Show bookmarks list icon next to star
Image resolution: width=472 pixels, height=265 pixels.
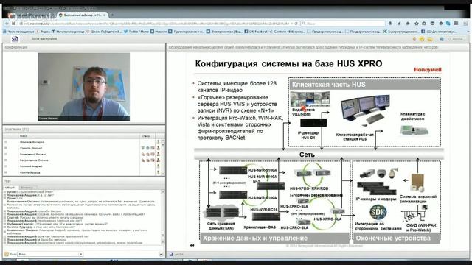tap(424, 23)
